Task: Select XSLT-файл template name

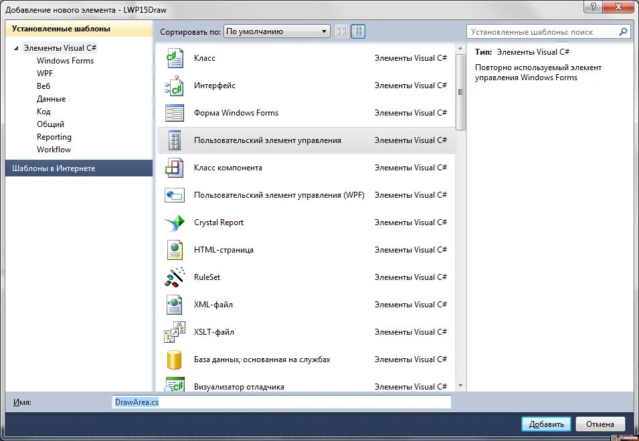Action: coord(214,332)
